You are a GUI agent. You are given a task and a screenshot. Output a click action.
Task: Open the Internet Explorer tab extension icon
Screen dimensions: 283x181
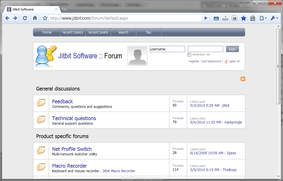pos(234,18)
